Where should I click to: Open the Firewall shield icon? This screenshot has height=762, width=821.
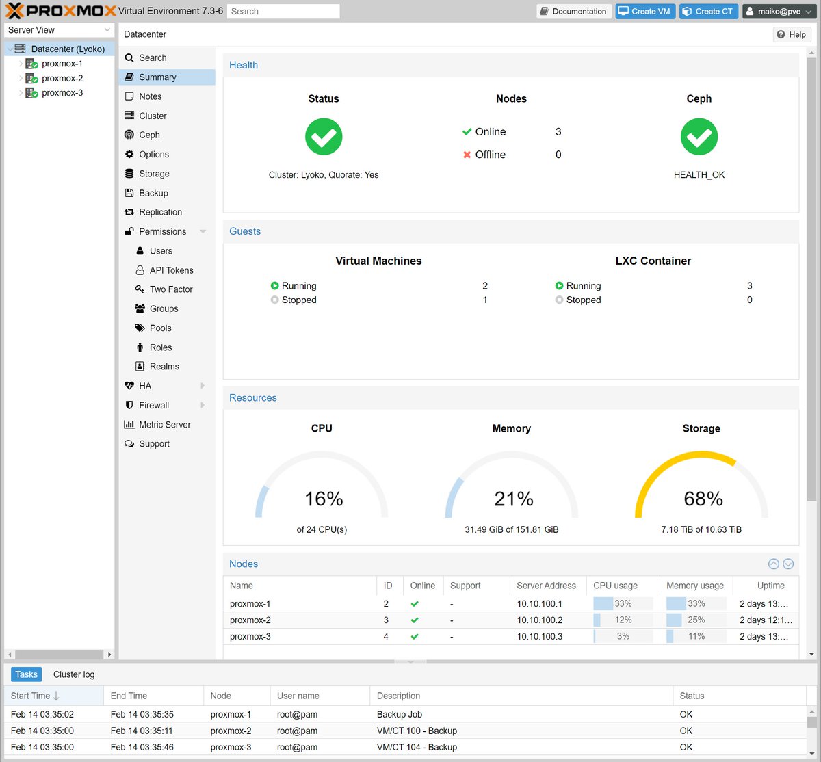coord(129,405)
